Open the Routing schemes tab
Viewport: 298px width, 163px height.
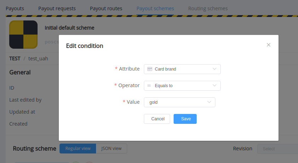208,8
